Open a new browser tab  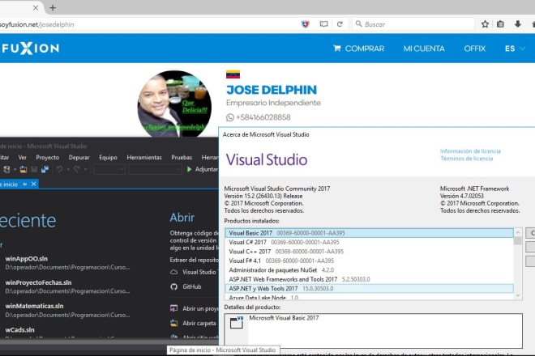[53, 7]
